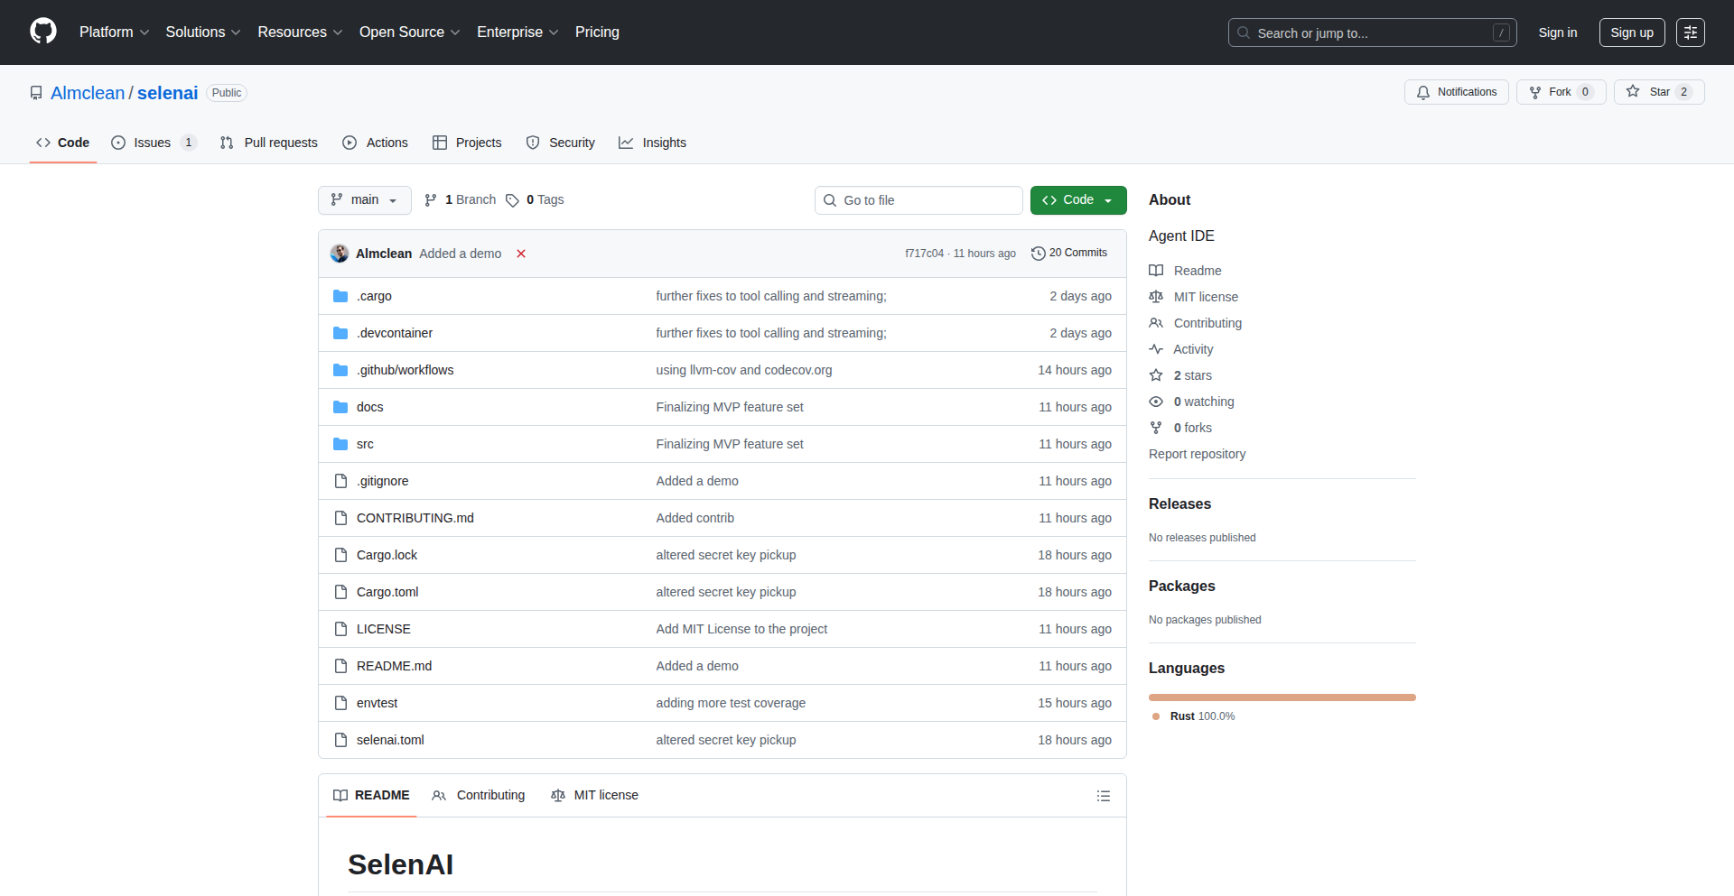Open the .github/workflows folder

point(405,370)
